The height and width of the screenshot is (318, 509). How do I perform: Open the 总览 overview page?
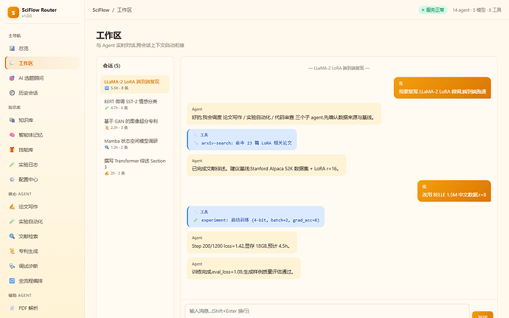tap(42, 49)
